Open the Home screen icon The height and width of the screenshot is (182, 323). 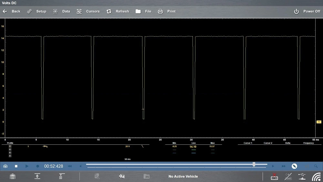tap(12, 176)
